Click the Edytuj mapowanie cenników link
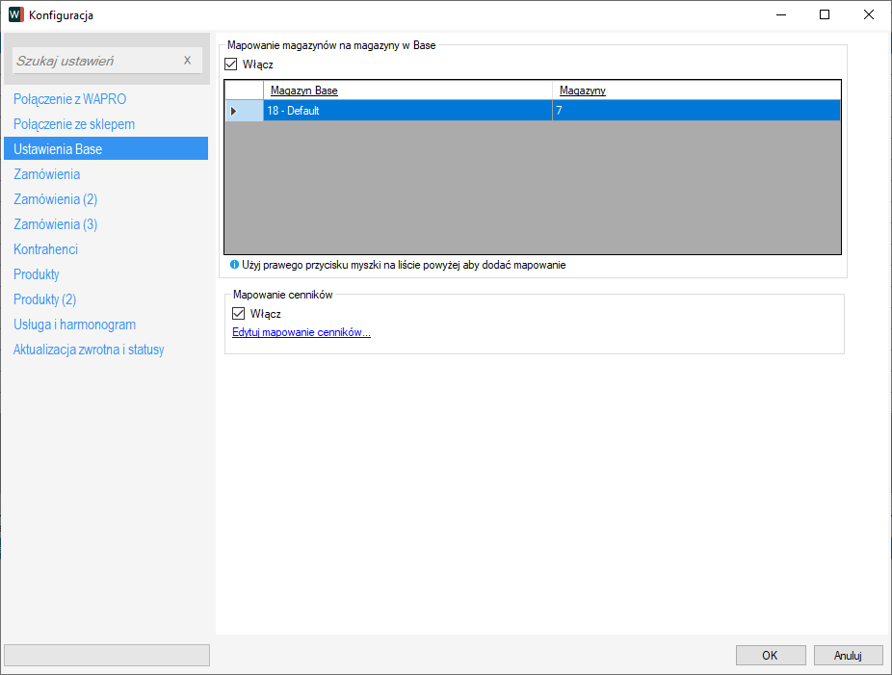This screenshot has height=675, width=892. (x=302, y=333)
